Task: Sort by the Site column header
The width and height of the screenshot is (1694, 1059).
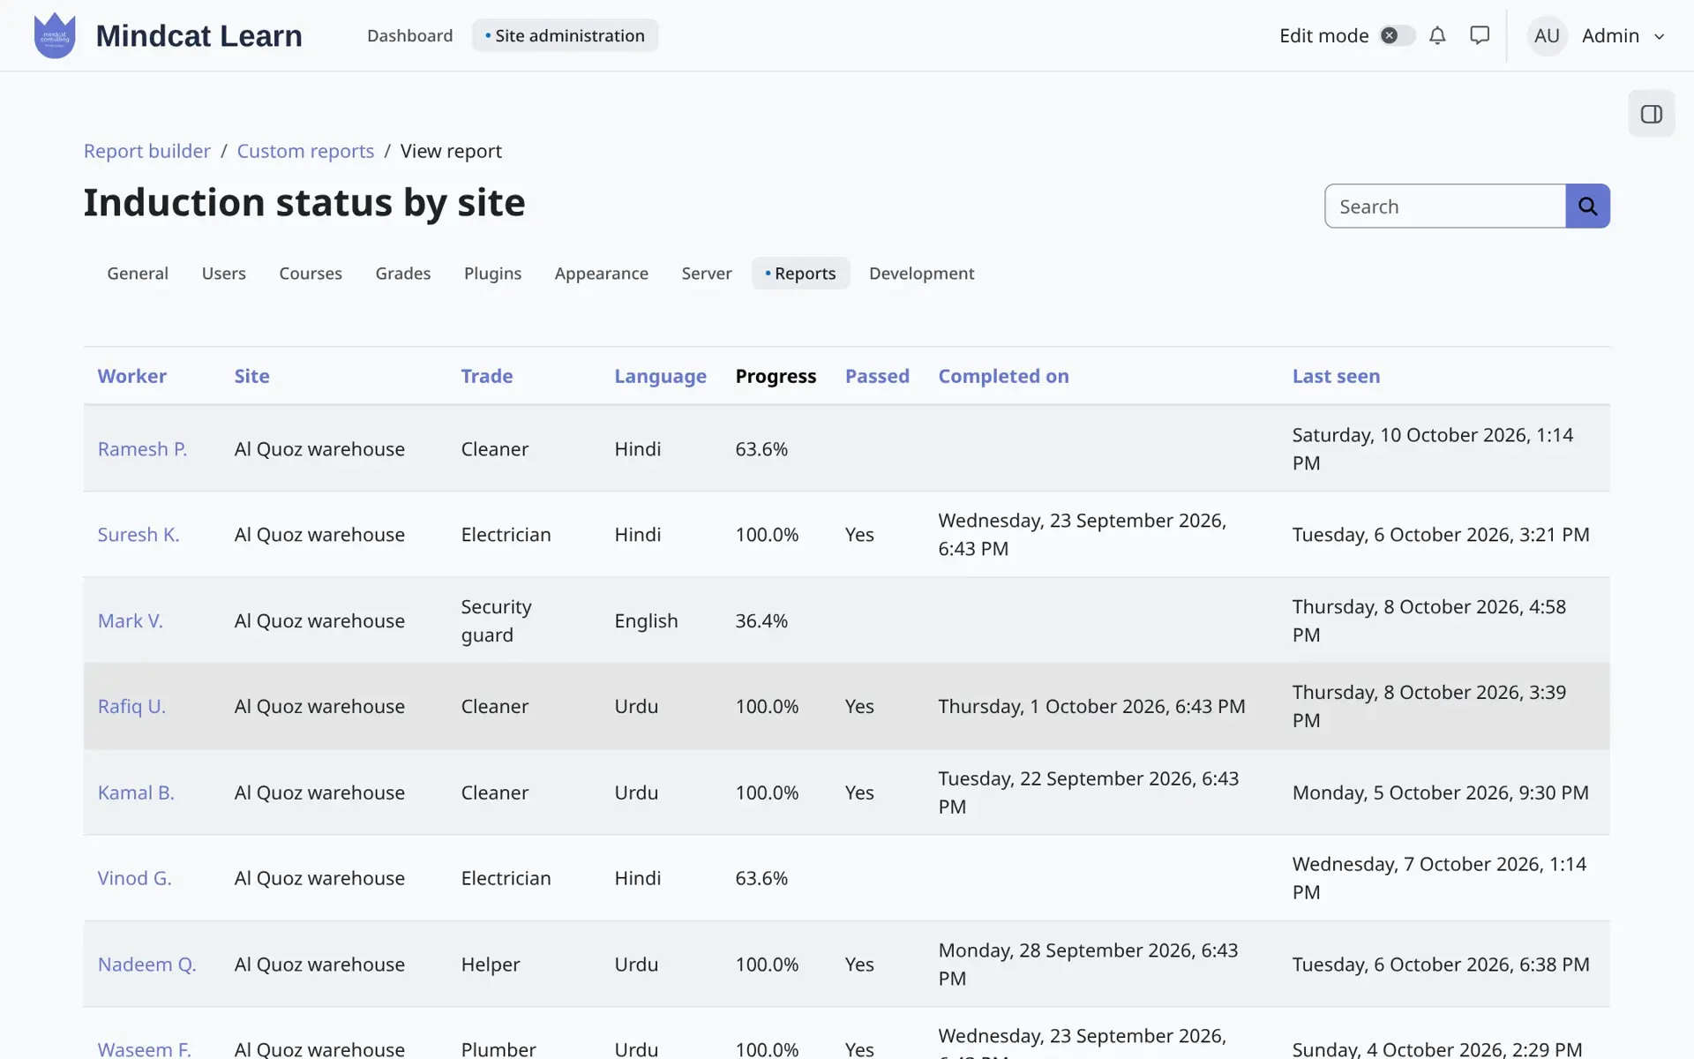Action: (x=252, y=376)
